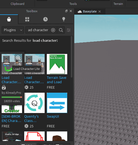Click the 'Search Results for load character:' heading
This screenshot has width=138, height=145.
pyautogui.click(x=30, y=40)
